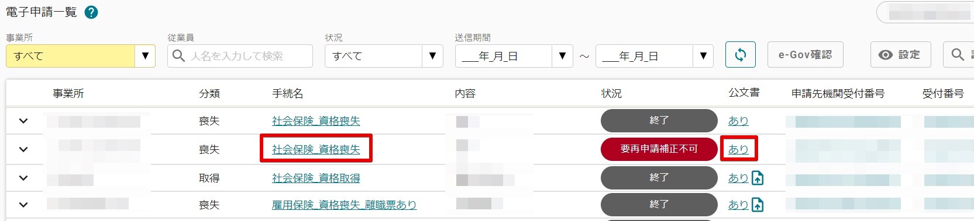The image size is (974, 221).
Task: Expand the first 喪失 row chevron
Action: 23,121
